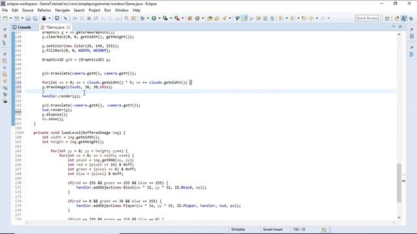
Task: Maximize the editor area
Action: pyautogui.click(x=400, y=27)
